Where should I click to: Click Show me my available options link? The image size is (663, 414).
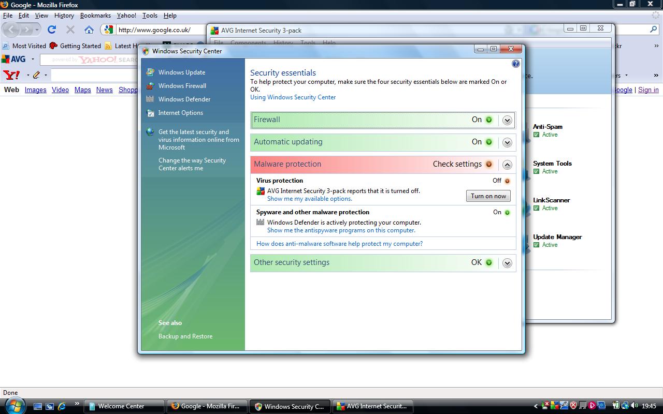coord(310,199)
